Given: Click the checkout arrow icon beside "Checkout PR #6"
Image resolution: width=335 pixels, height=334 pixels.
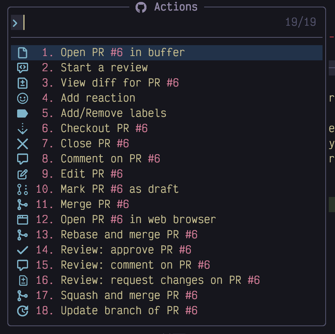Looking at the screenshot, I should pos(22,128).
